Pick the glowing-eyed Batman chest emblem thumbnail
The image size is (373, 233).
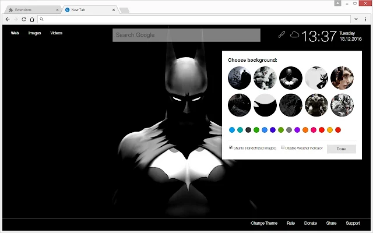click(x=291, y=78)
